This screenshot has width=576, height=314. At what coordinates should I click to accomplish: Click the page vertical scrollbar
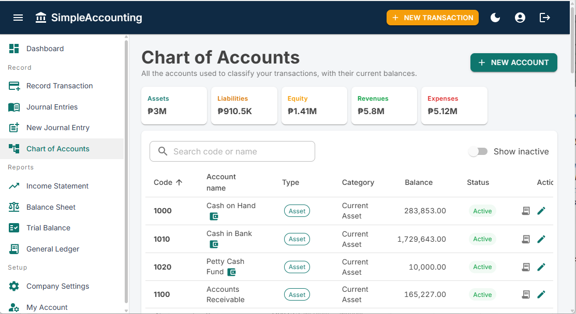coord(573,40)
